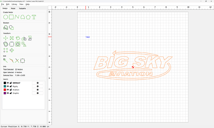Open the Scale/Resize tool
Image resolution: width=214 pixels, height=128 pixels.
[x=12, y=38]
